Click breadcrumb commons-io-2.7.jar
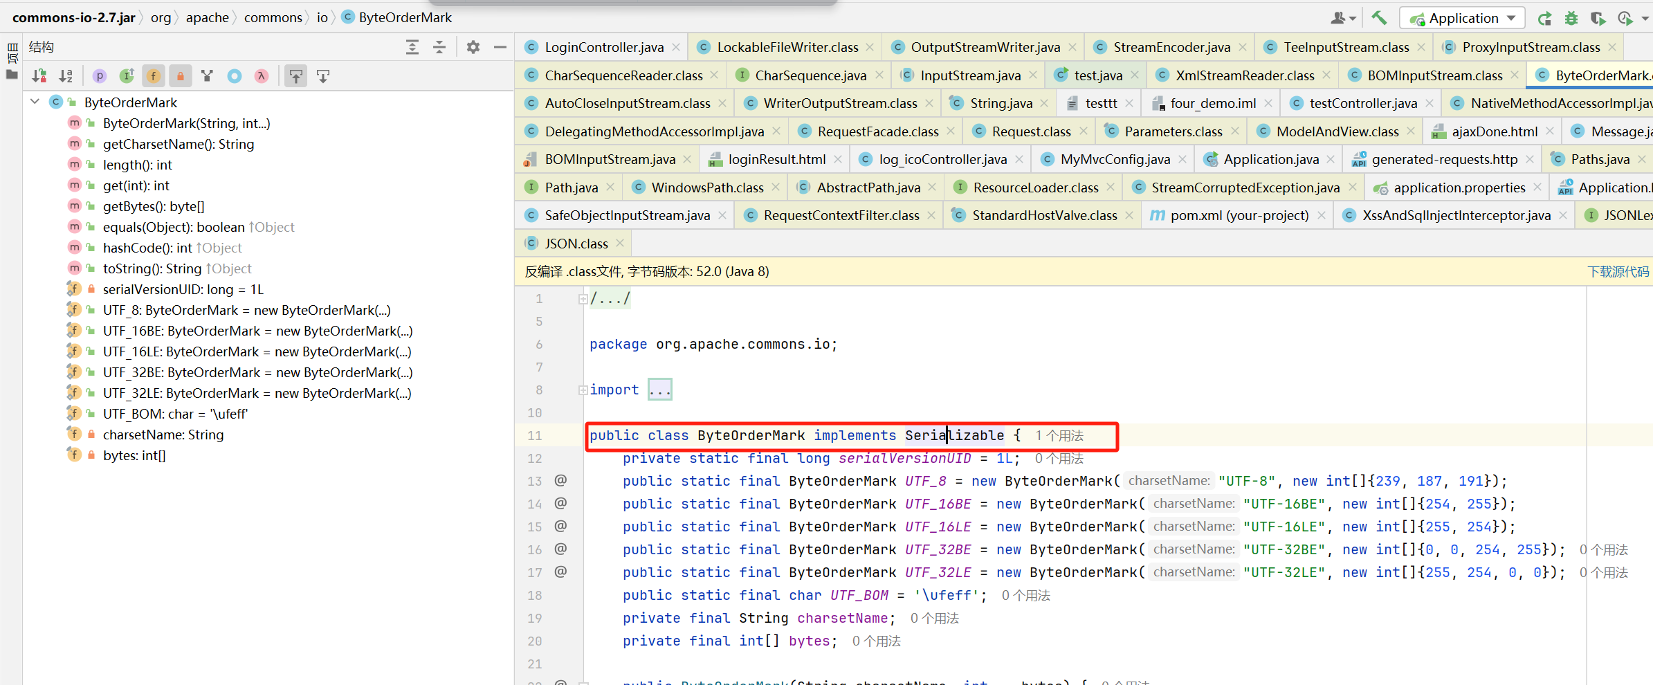Image resolution: width=1653 pixels, height=685 pixels. 73,17
